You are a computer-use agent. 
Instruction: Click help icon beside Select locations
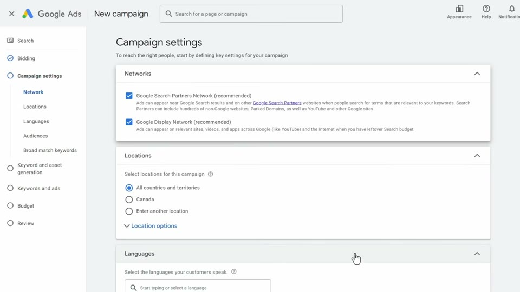pos(210,174)
